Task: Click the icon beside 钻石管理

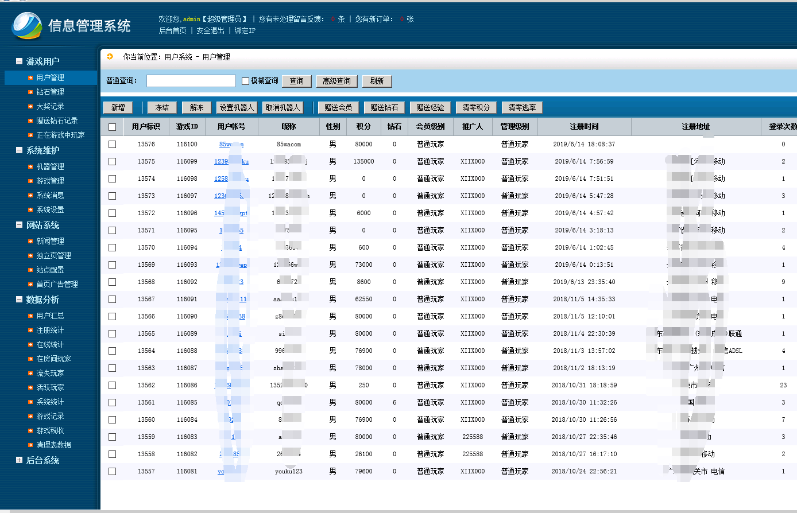Action: pos(31,92)
